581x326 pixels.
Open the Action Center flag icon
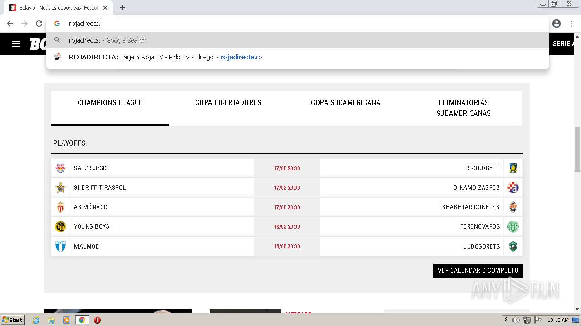(537, 320)
